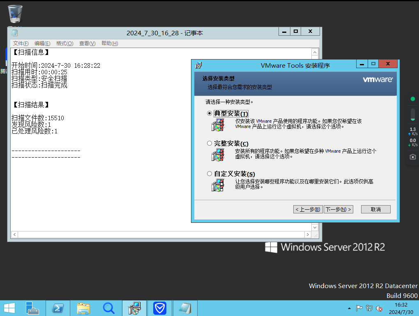The height and width of the screenshot is (316, 419).
Task: Click the memory usage bar in side widget
Action: (x=412, y=114)
